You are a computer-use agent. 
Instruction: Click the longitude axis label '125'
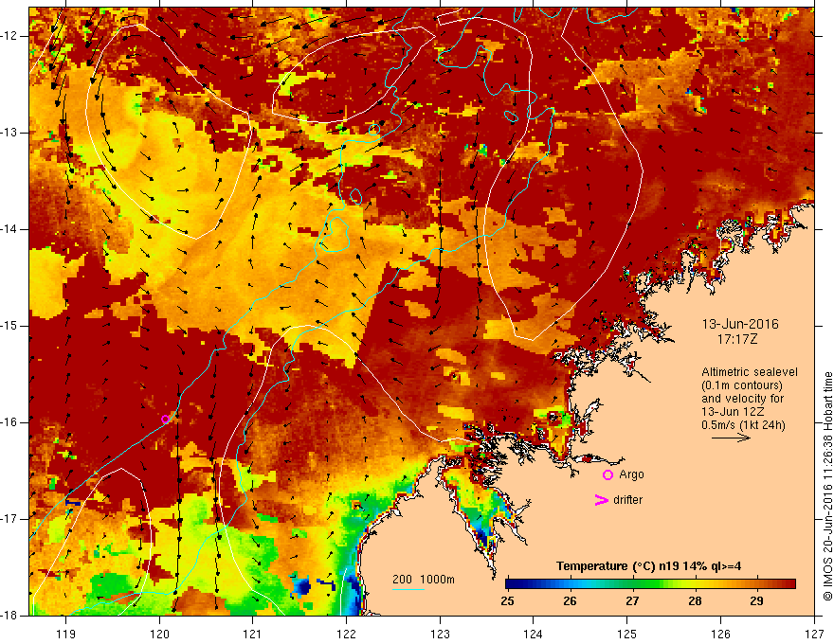(x=627, y=634)
